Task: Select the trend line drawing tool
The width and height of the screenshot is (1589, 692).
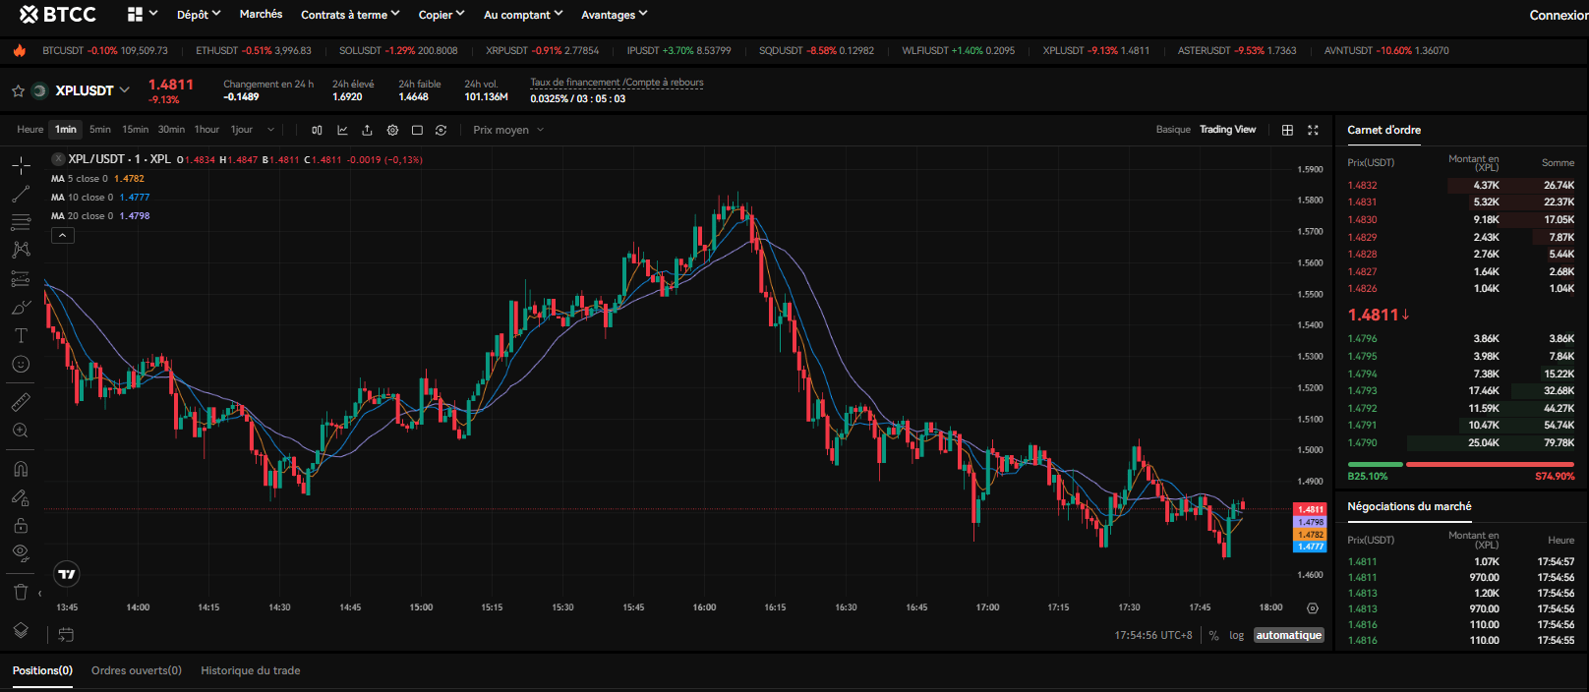Action: [x=21, y=195]
